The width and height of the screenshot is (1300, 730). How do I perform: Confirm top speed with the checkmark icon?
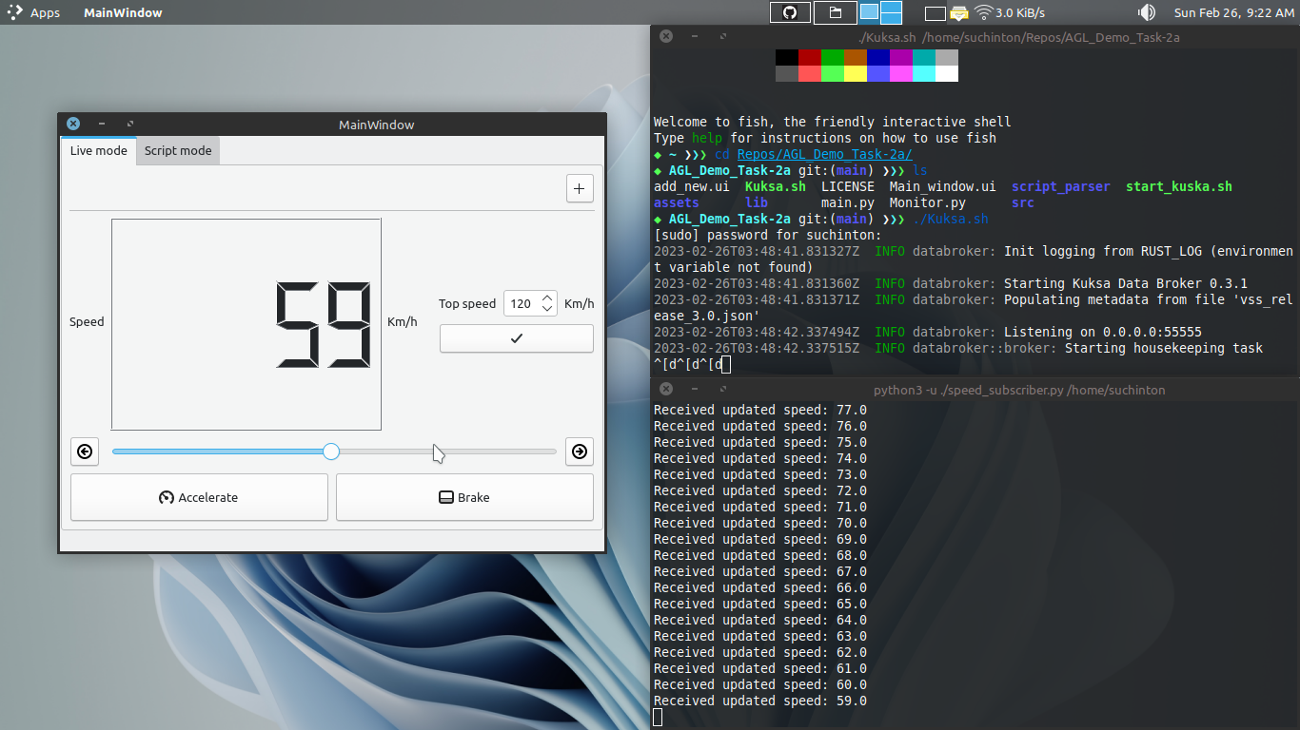tap(516, 338)
